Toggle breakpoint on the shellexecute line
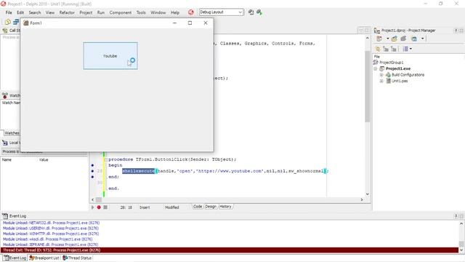The image size is (465, 262). click(92, 171)
